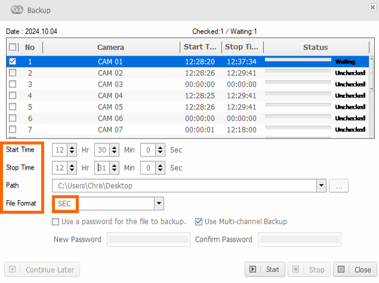
Task: Click the Start Time seconds spinner arrows
Action: tap(160, 150)
